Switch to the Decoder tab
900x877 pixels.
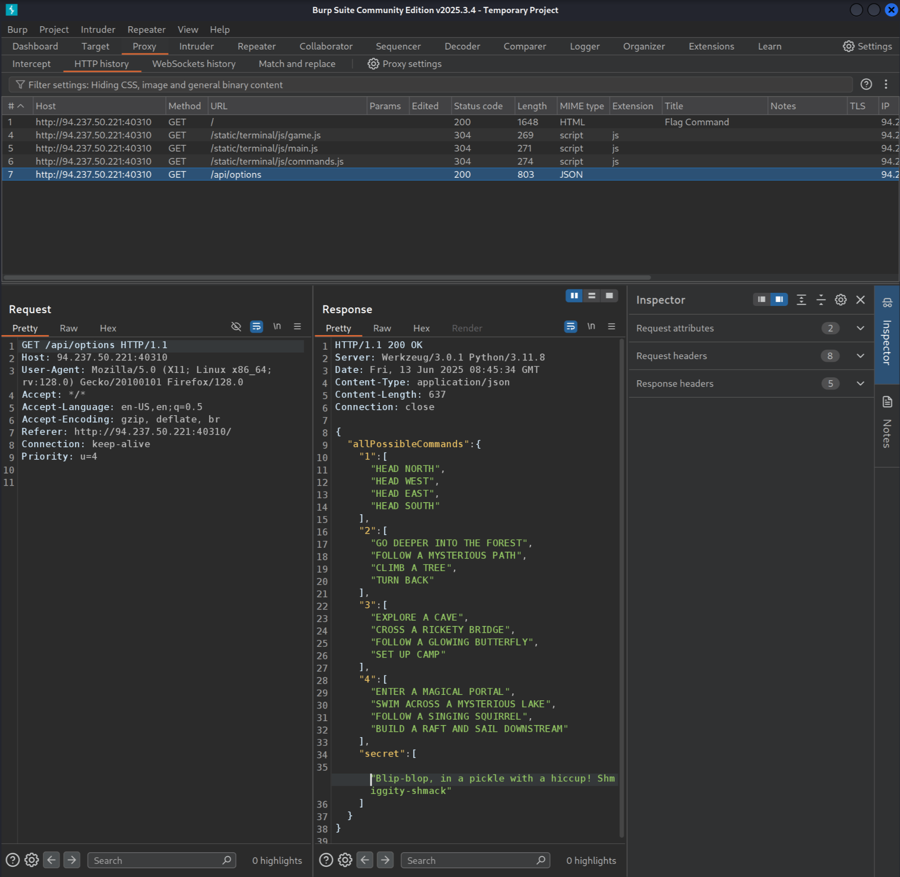click(462, 46)
